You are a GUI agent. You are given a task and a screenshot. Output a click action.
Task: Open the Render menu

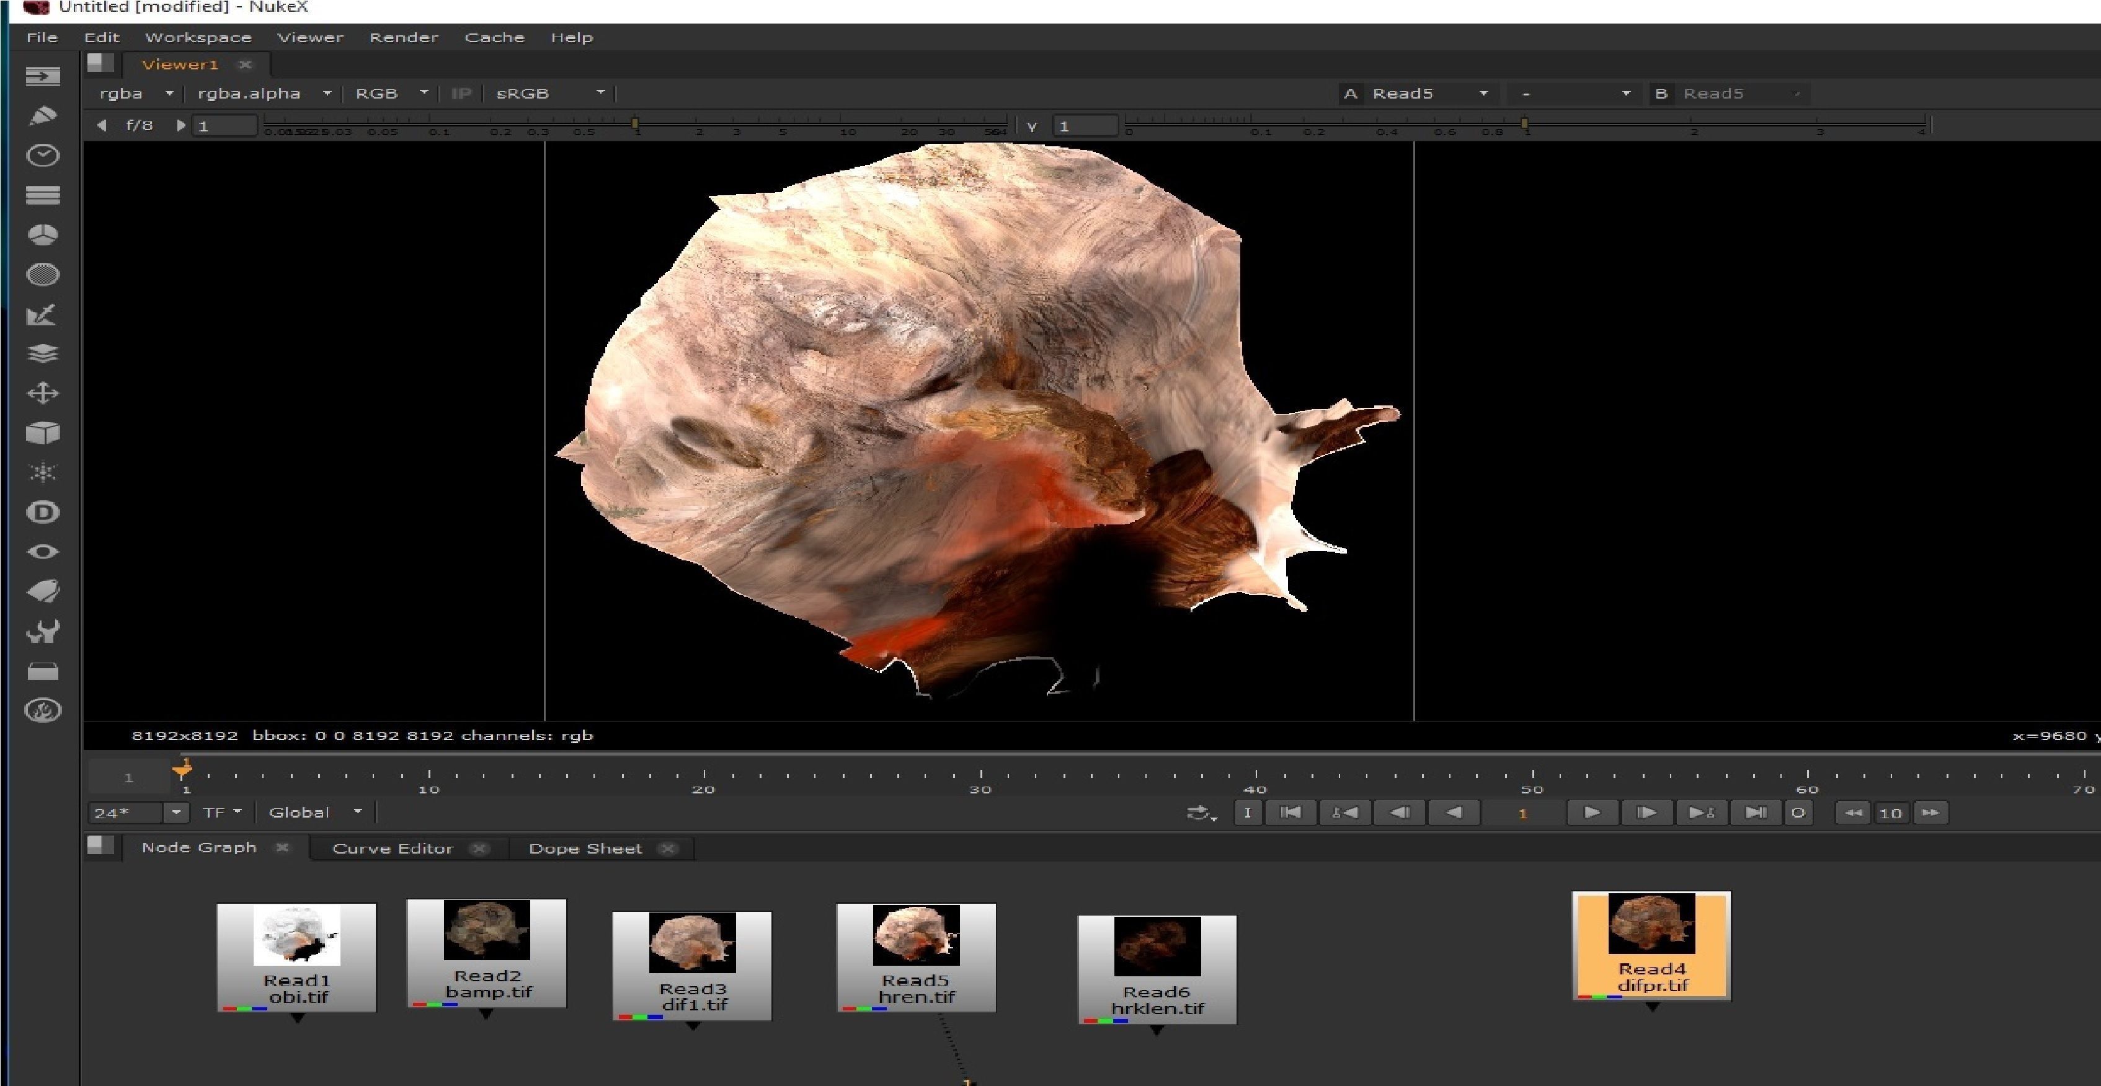click(x=404, y=38)
